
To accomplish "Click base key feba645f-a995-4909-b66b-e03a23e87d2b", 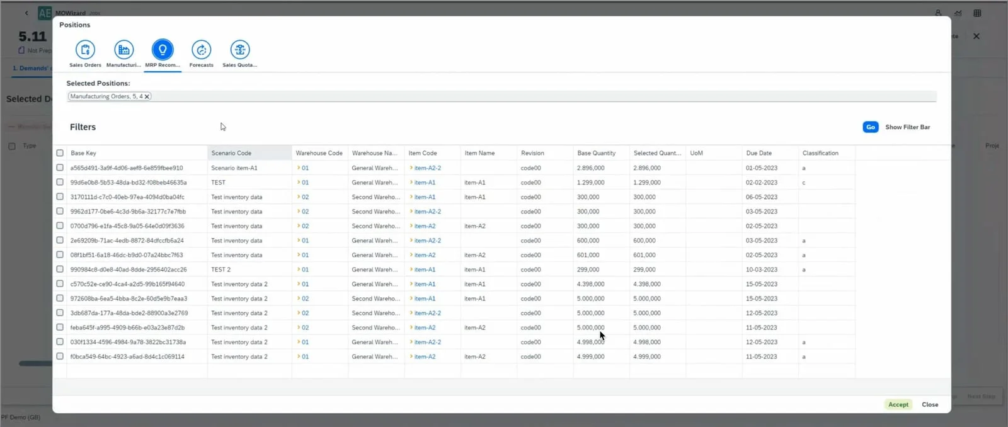I will (127, 327).
